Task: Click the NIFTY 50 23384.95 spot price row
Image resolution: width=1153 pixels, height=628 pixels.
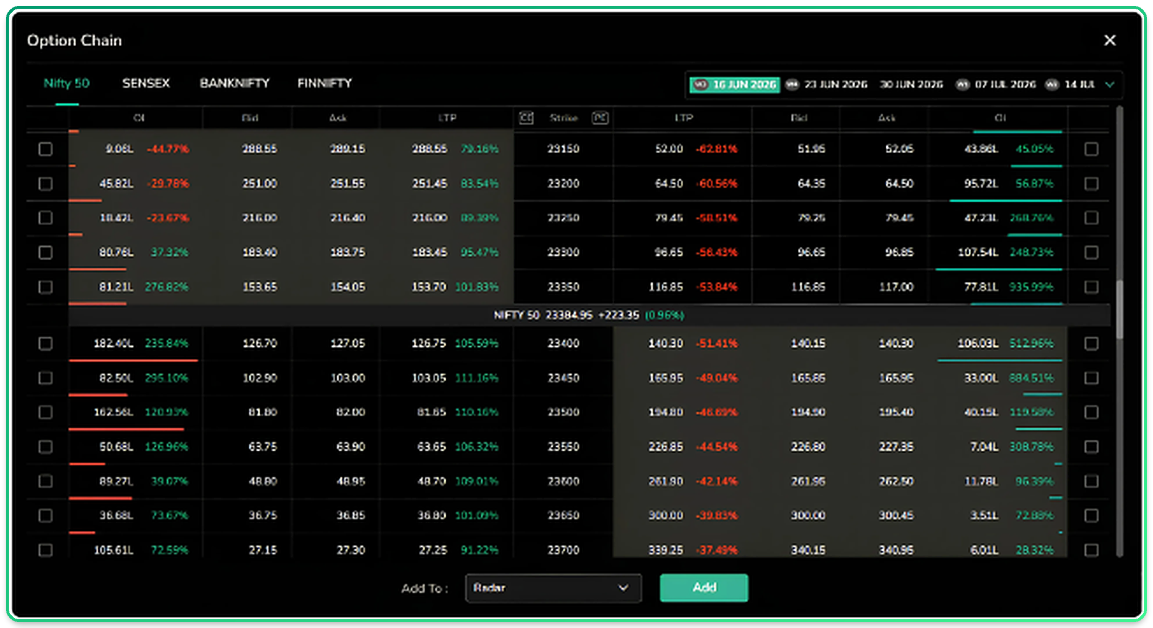Action: click(589, 315)
